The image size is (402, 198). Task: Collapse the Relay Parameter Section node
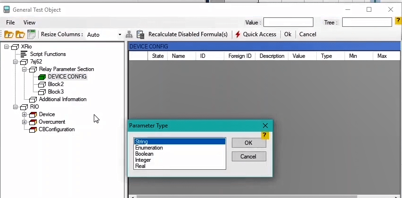[x=25, y=69]
